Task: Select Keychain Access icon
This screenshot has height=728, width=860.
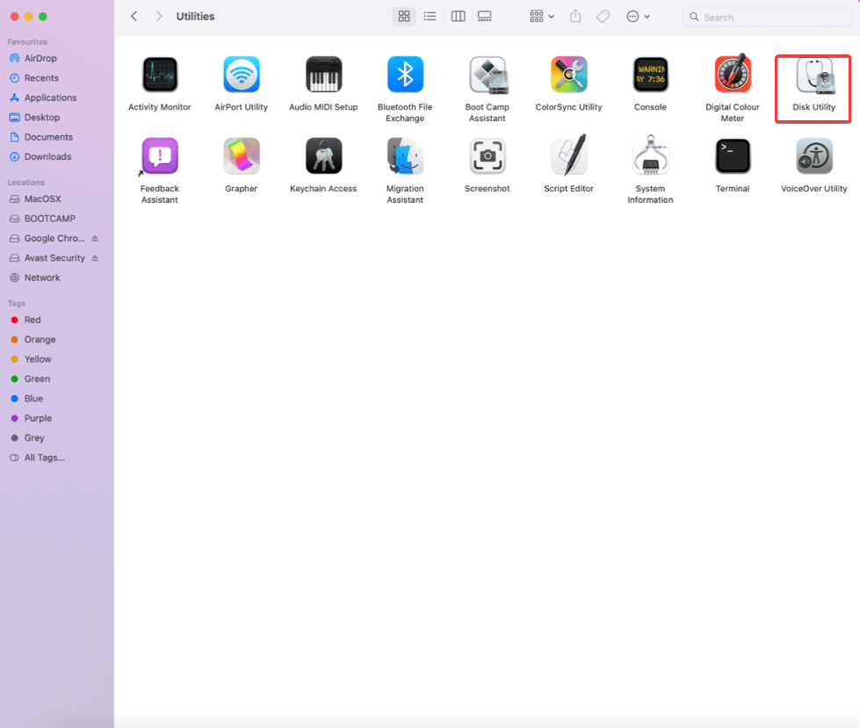Action: pos(323,156)
